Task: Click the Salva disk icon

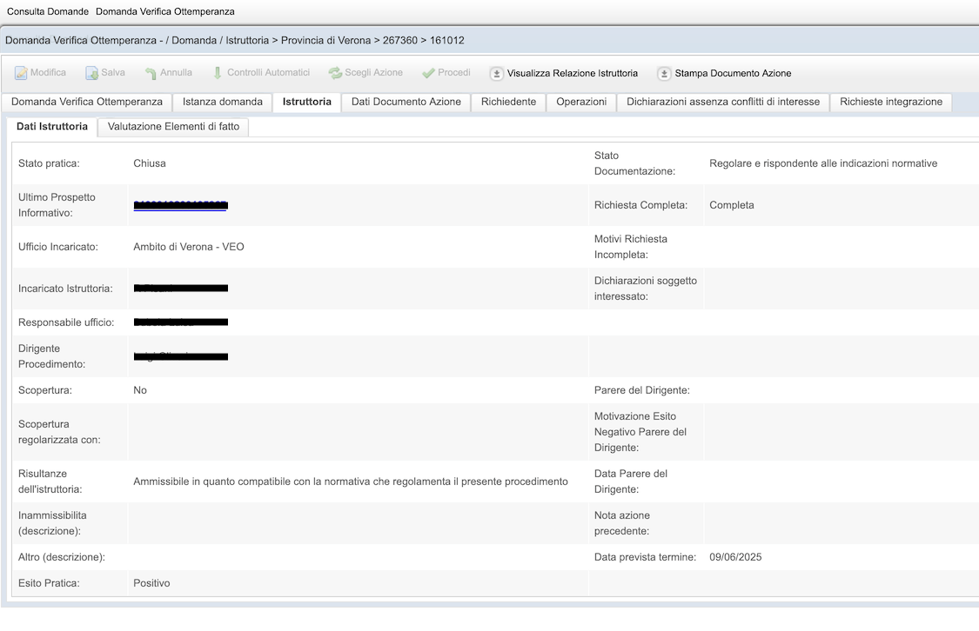Action: click(91, 73)
